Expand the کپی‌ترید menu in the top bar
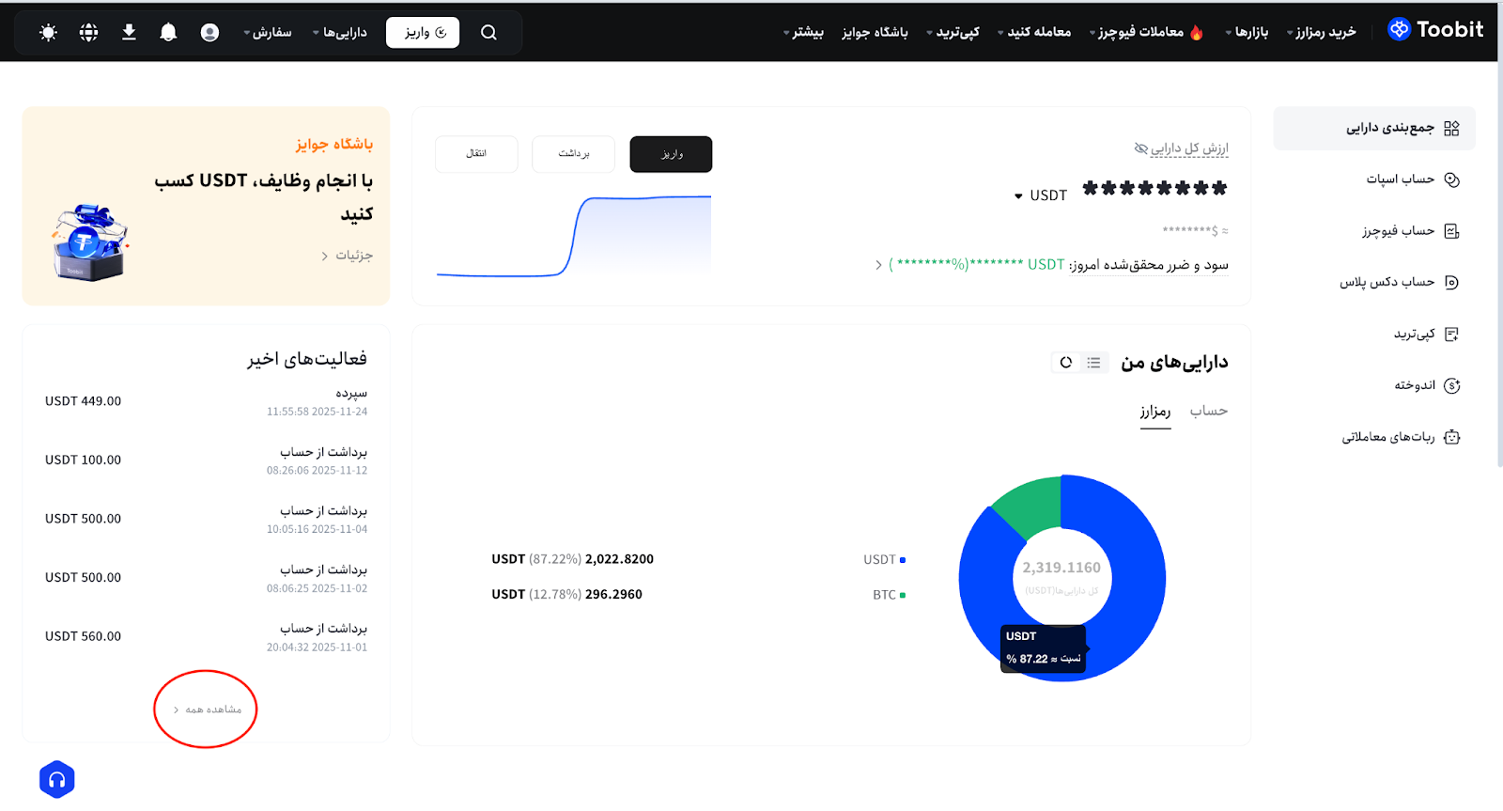Viewport: 1503px width, 811px height. (953, 33)
